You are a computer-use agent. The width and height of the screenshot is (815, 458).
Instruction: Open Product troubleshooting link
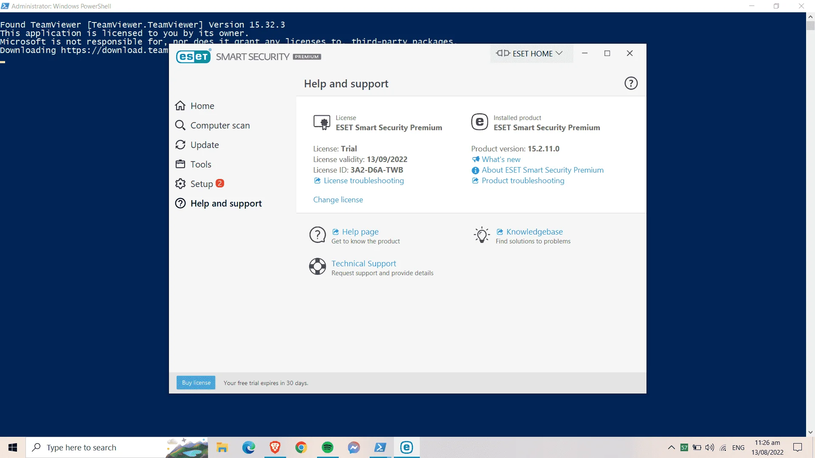click(523, 181)
